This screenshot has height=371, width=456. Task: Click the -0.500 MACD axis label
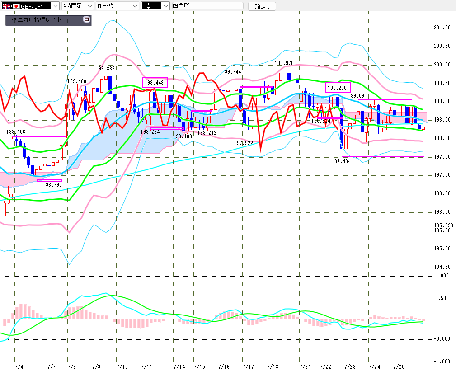(x=442, y=339)
